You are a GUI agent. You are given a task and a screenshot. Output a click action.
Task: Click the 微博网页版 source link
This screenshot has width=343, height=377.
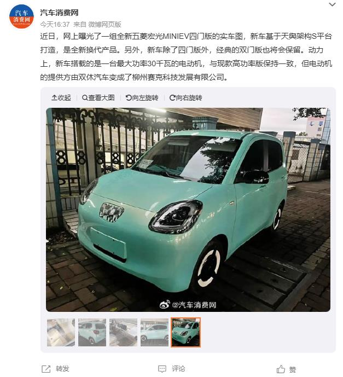(x=104, y=25)
